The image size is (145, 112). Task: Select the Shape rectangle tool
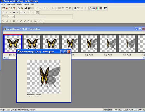pyautogui.click(x=42, y=21)
